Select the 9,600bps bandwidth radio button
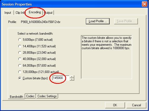 click(x=20, y=40)
